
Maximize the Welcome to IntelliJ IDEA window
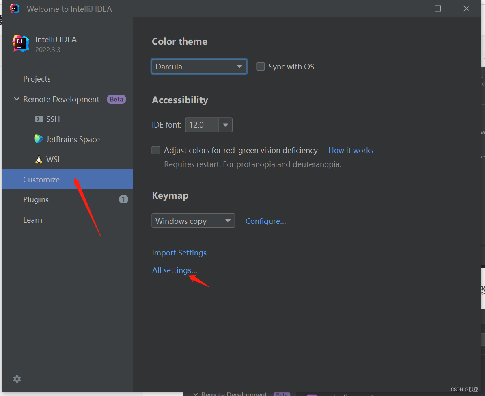point(438,9)
